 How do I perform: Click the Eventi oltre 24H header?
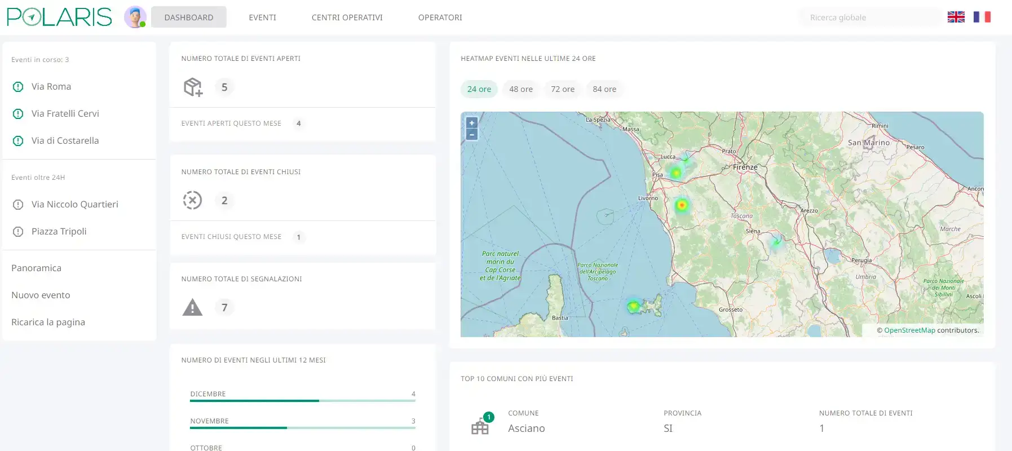coord(38,178)
